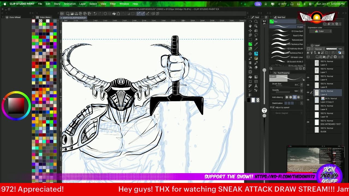Expand Adjust by speed plus icon

[271, 107]
